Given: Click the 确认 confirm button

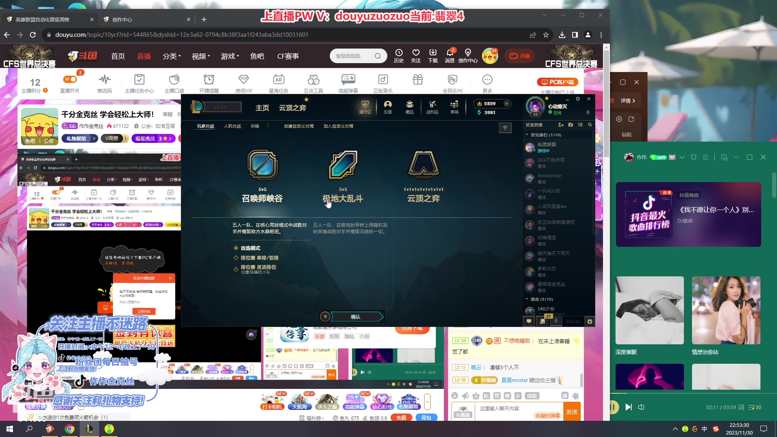Looking at the screenshot, I should pos(355,317).
